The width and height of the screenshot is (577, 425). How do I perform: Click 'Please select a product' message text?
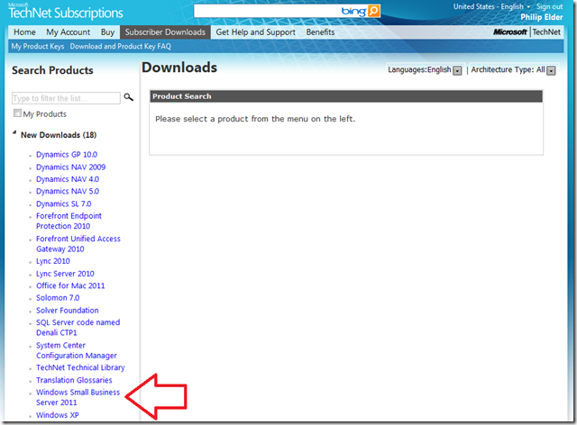coord(255,119)
